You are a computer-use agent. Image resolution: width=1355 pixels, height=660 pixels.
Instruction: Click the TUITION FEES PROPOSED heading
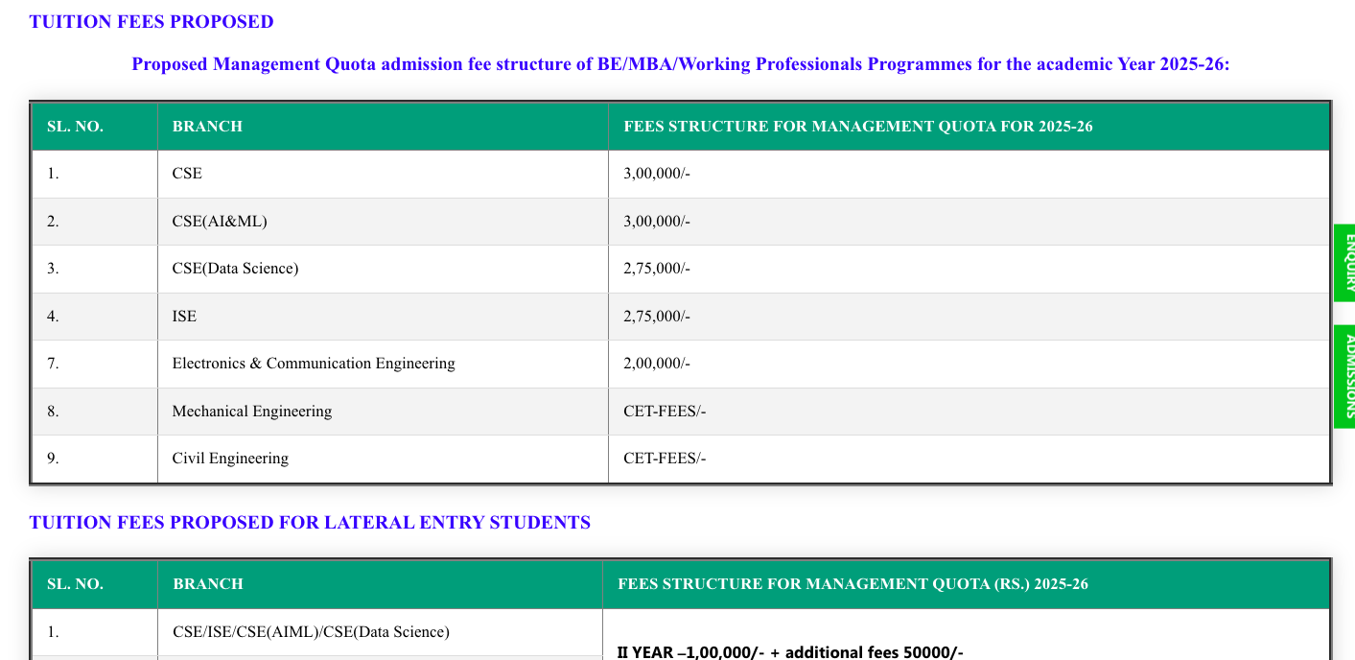tap(151, 21)
